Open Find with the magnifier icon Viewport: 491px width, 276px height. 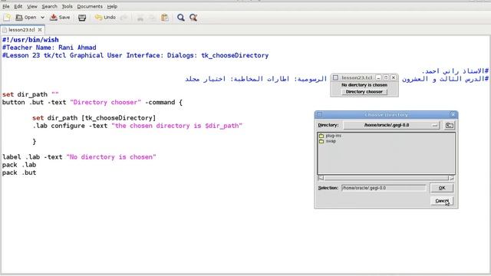tap(181, 18)
